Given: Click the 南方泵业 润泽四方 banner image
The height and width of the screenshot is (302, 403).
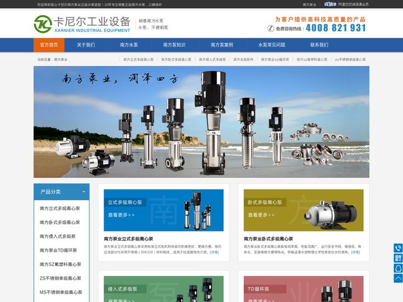Looking at the screenshot, I should pos(201,122).
